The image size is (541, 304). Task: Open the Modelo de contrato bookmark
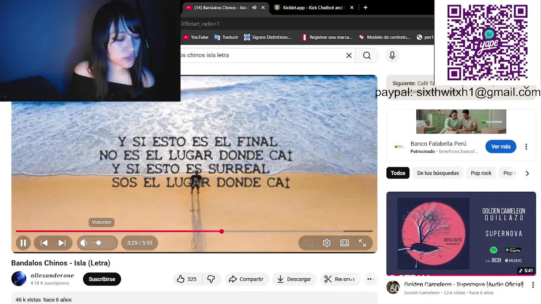384,37
